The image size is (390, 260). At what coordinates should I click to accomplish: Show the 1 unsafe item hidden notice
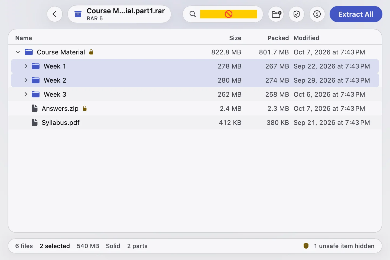tap(344, 246)
